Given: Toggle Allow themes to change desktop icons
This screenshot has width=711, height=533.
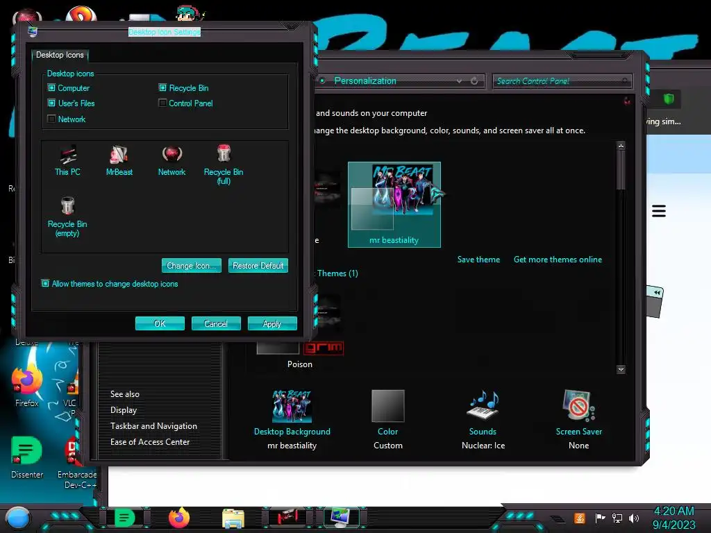Looking at the screenshot, I should pos(45,283).
